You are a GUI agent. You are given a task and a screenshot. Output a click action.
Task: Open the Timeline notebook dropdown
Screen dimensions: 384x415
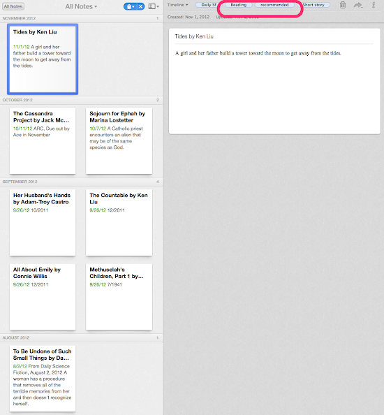177,5
